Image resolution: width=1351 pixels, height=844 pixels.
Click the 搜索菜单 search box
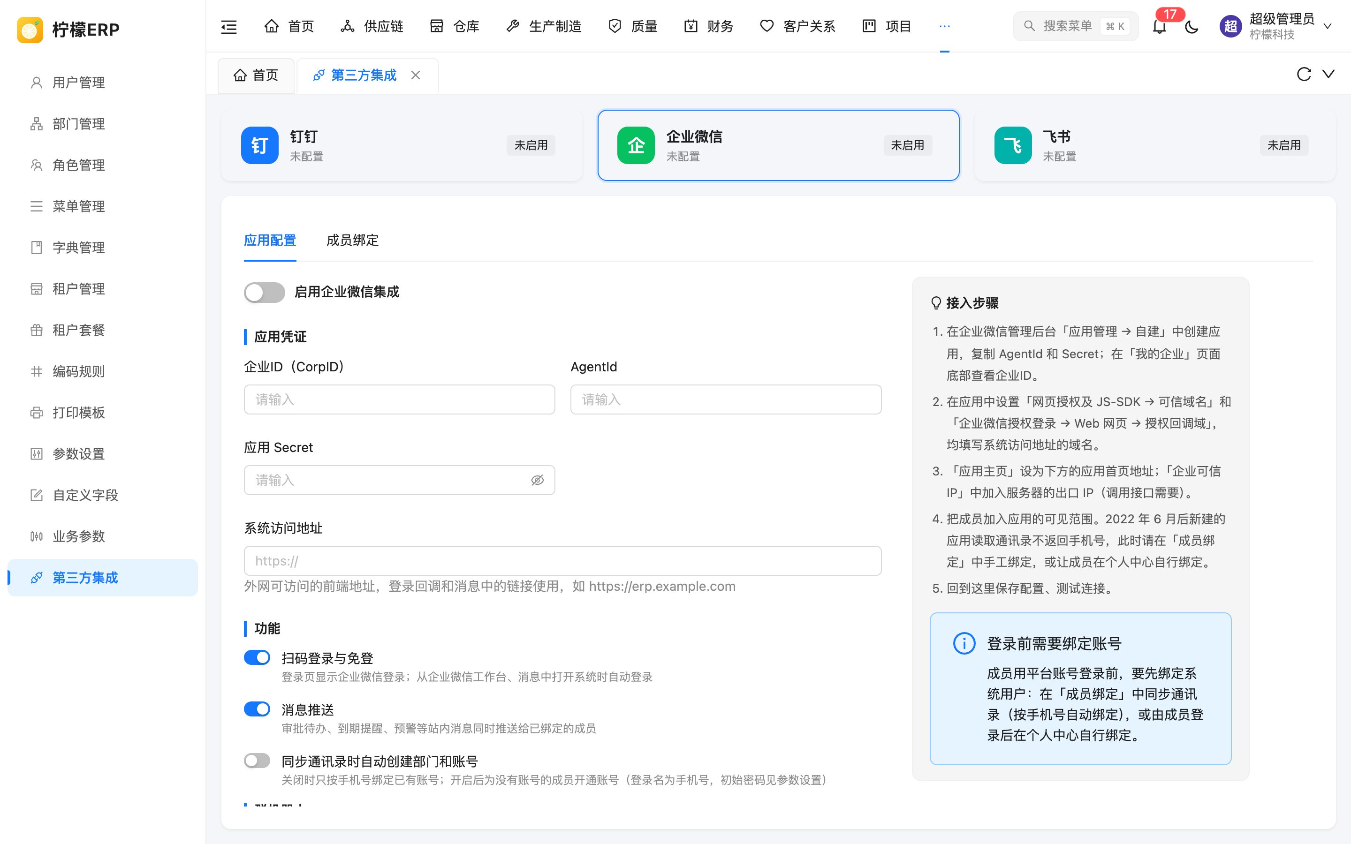coord(1075,26)
